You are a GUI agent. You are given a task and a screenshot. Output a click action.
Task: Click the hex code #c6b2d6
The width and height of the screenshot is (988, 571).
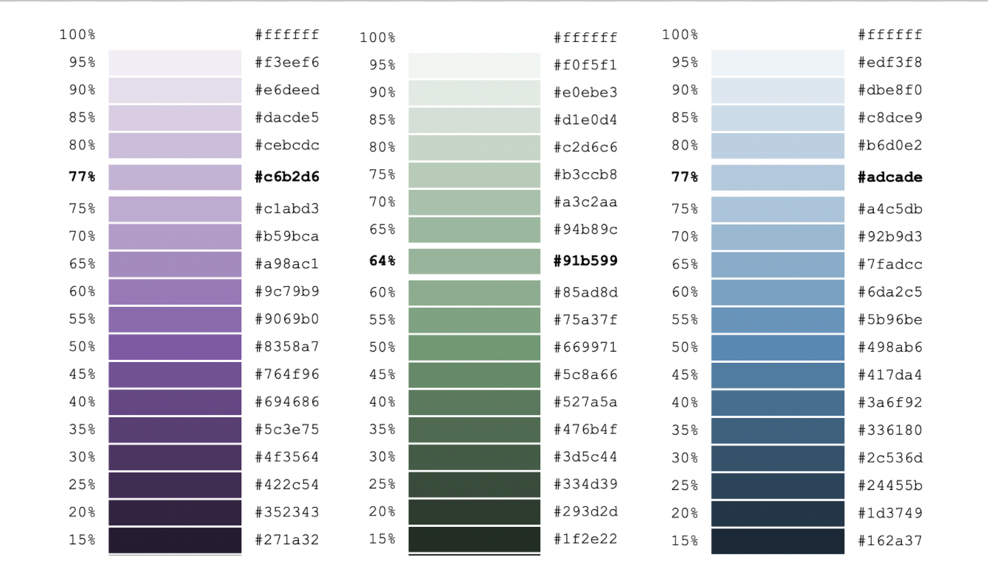pyautogui.click(x=287, y=177)
